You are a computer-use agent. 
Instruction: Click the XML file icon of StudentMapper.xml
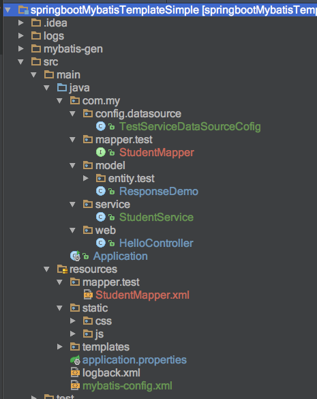[x=88, y=295]
